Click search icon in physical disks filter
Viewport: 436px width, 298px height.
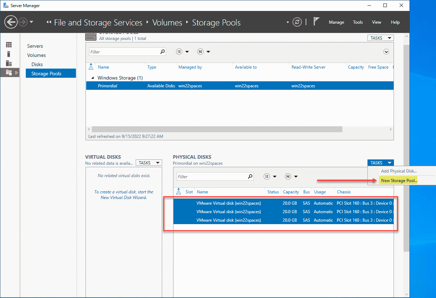(250, 176)
